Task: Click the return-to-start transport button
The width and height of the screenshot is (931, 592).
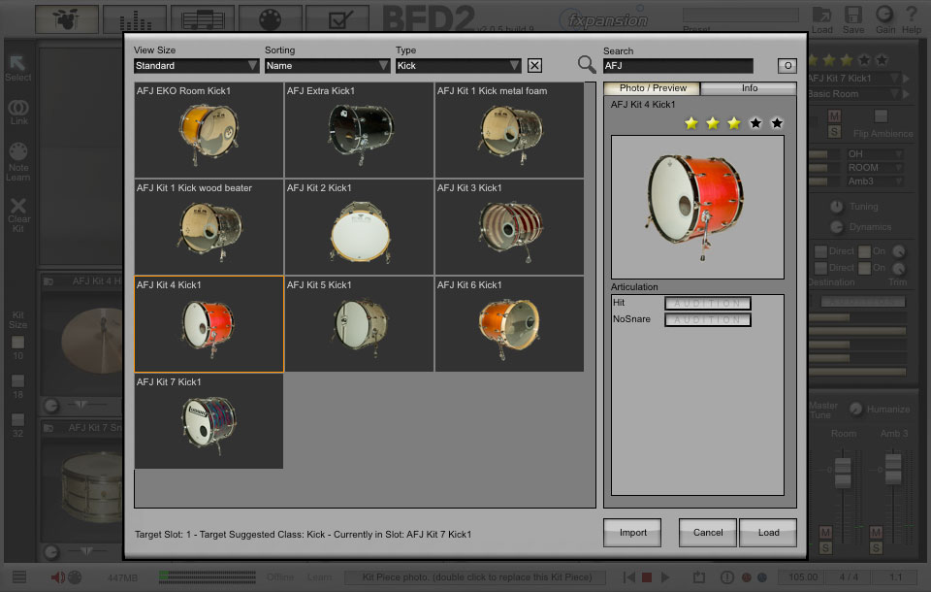Action: tap(629, 577)
